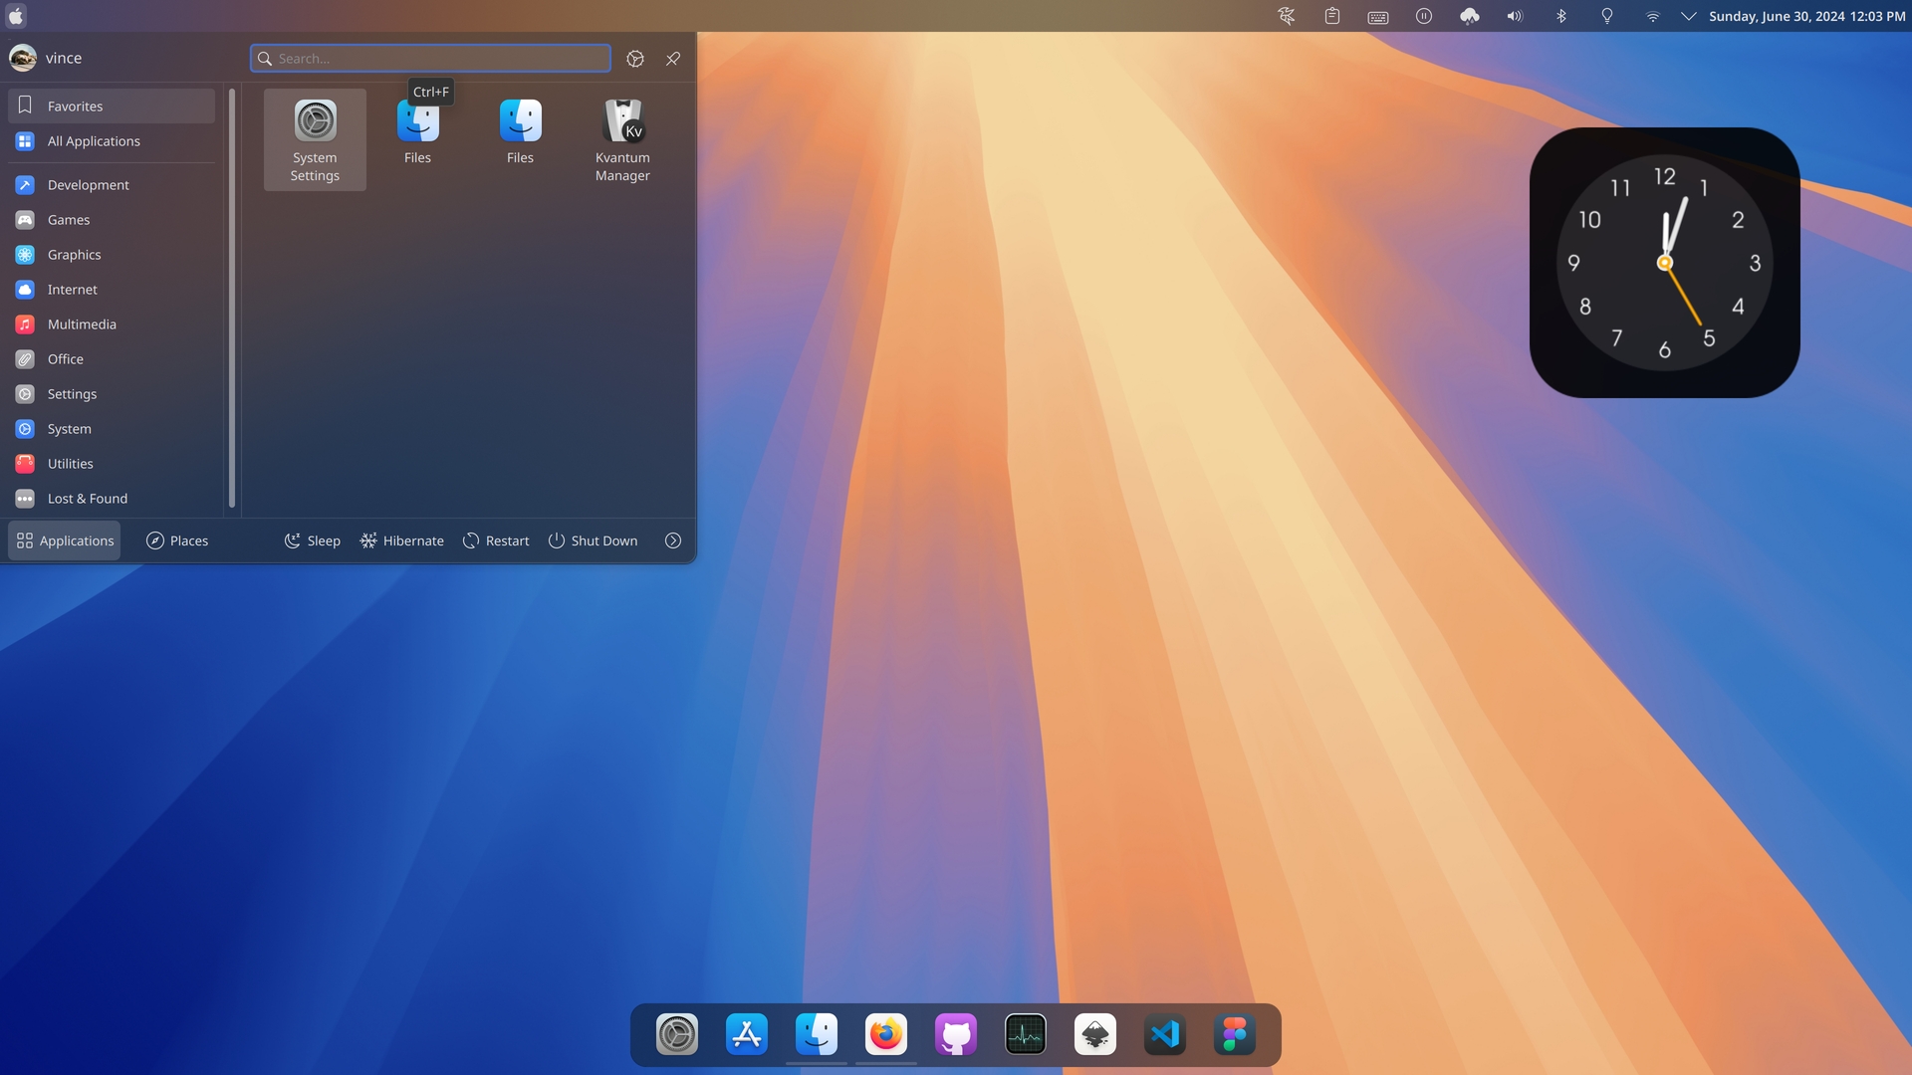Expand hidden system tray icons chevron

[x=1689, y=16]
